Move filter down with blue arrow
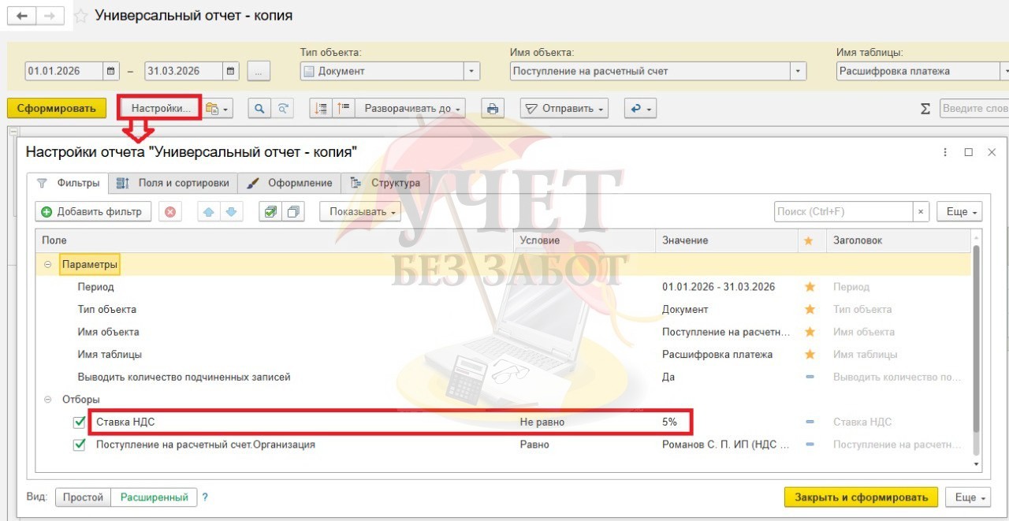Image resolution: width=1009 pixels, height=521 pixels. 230,211
